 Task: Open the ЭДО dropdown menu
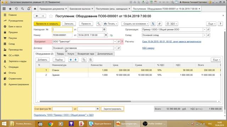pos(172,24)
